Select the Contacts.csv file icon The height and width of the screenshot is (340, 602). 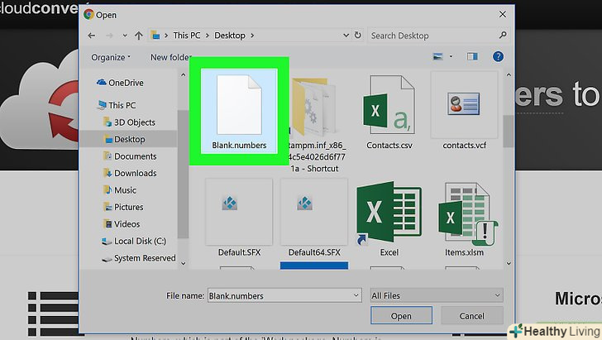(x=389, y=105)
